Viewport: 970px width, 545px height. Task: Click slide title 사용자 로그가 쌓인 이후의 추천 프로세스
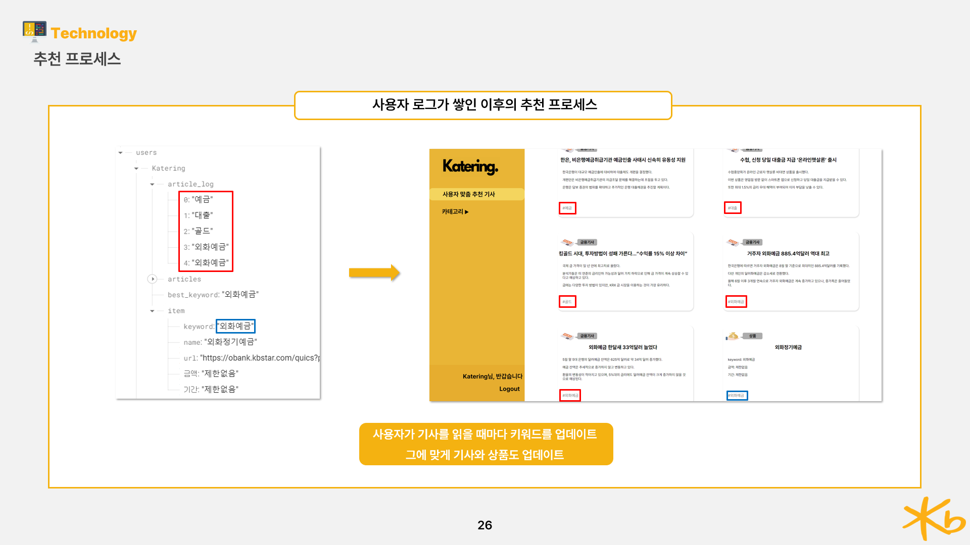tap(484, 105)
